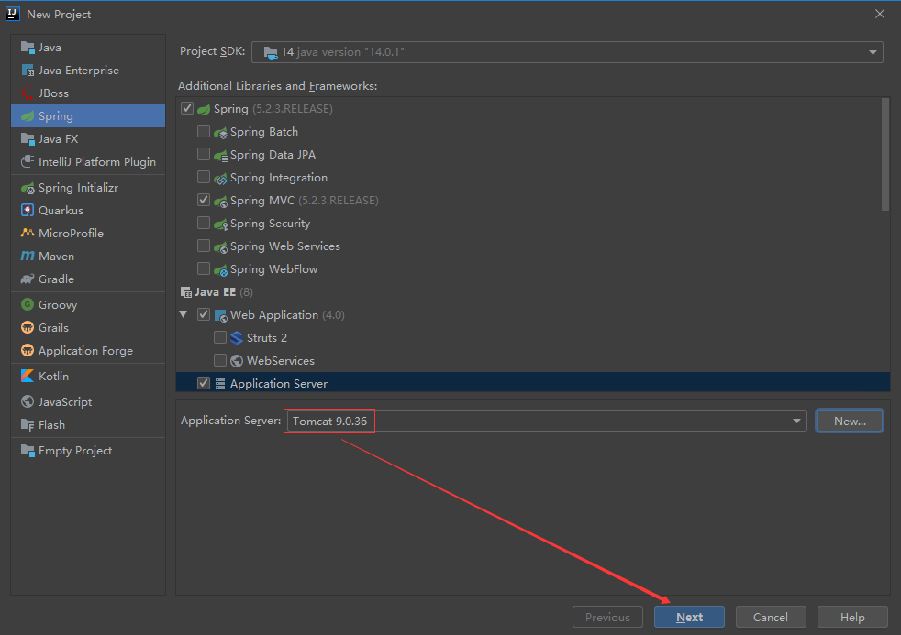Uncheck the Spring framework checkbox
The width and height of the screenshot is (901, 635).
(x=187, y=108)
